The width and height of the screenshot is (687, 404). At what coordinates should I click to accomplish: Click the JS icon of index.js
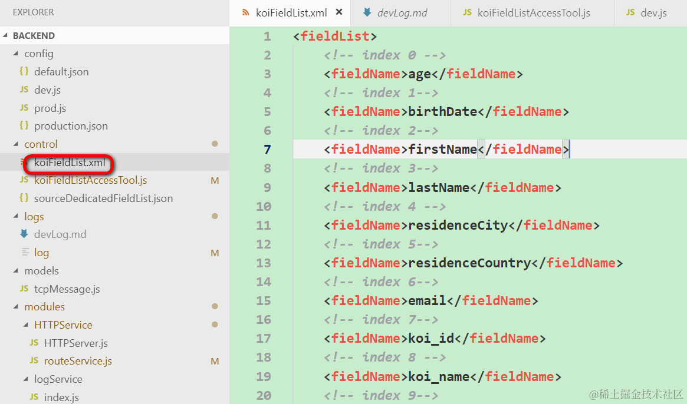34,397
